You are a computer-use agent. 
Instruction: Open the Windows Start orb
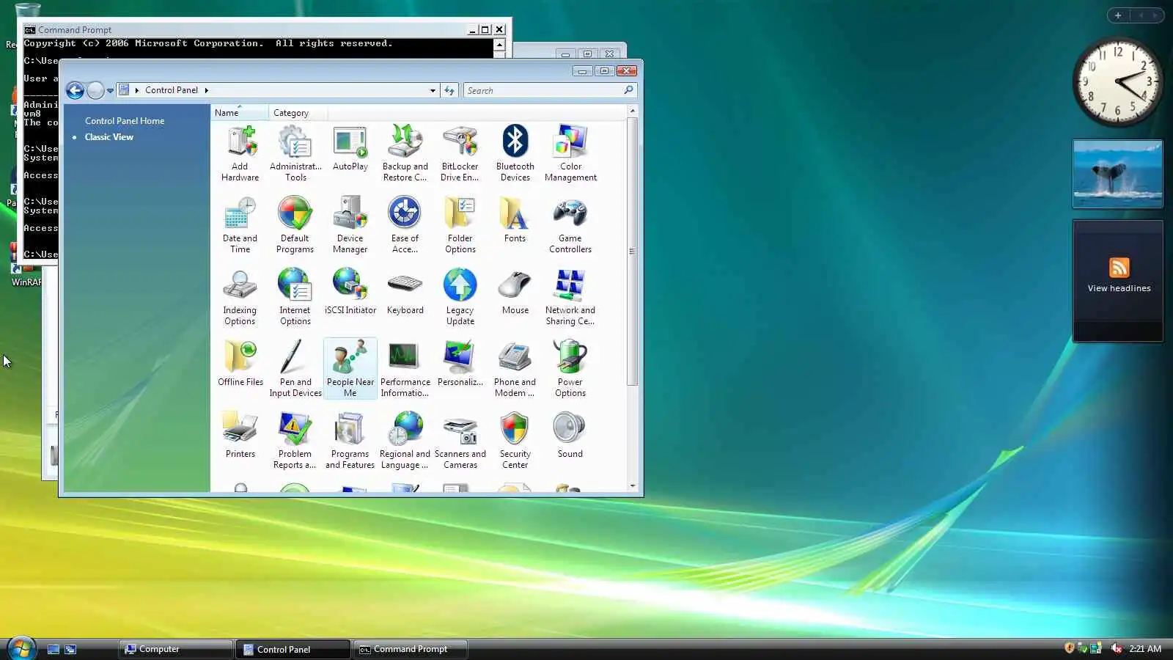(x=21, y=648)
